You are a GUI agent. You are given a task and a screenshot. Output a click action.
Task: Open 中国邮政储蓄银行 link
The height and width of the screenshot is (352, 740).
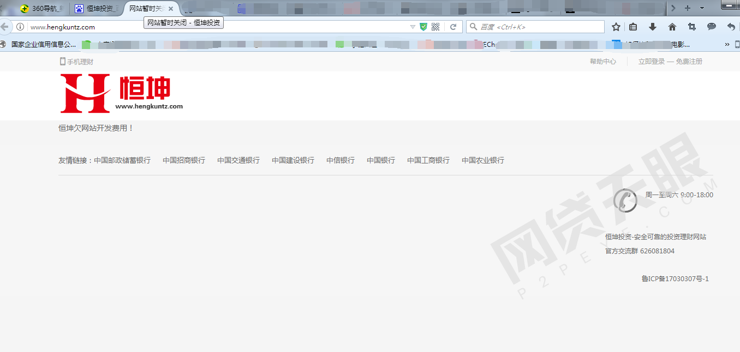(x=122, y=160)
